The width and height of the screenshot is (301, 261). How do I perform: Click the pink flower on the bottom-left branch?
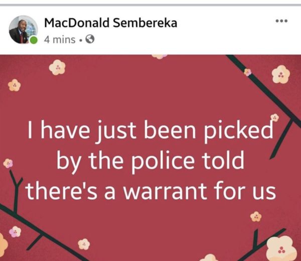tap(15, 232)
